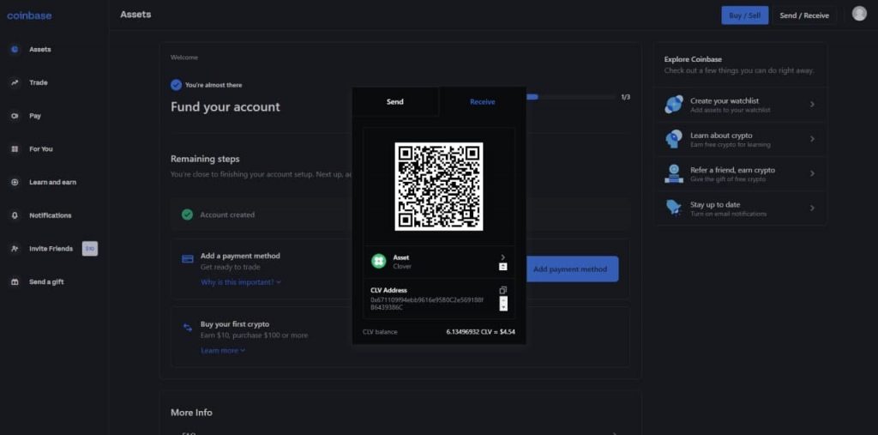Screen dimensions: 878x435
Task: Click the Fund your account heading
Action: click(x=226, y=106)
